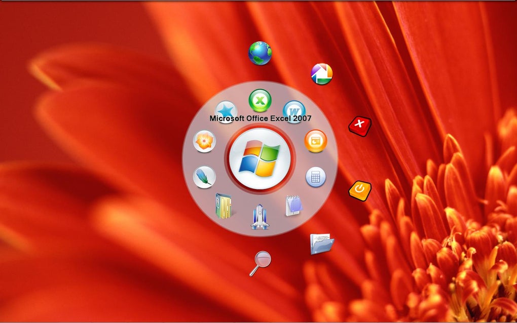Click the blue star favorites icon

point(226,112)
